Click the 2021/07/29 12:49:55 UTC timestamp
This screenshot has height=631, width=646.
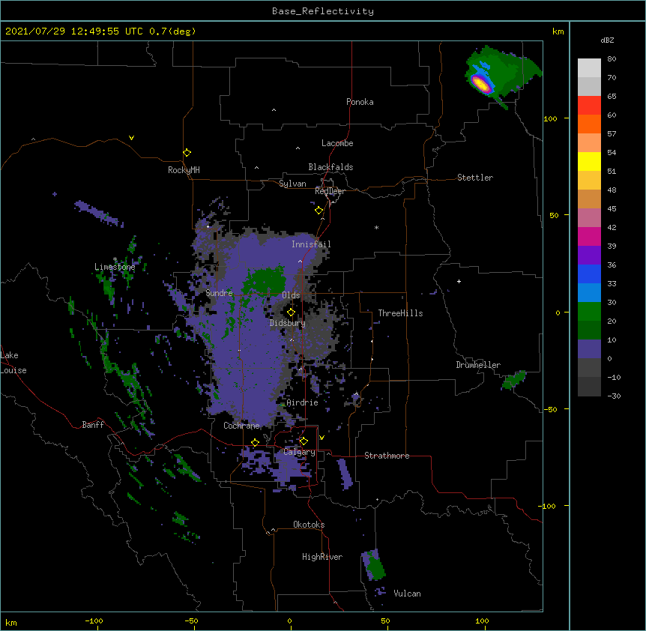100,31
